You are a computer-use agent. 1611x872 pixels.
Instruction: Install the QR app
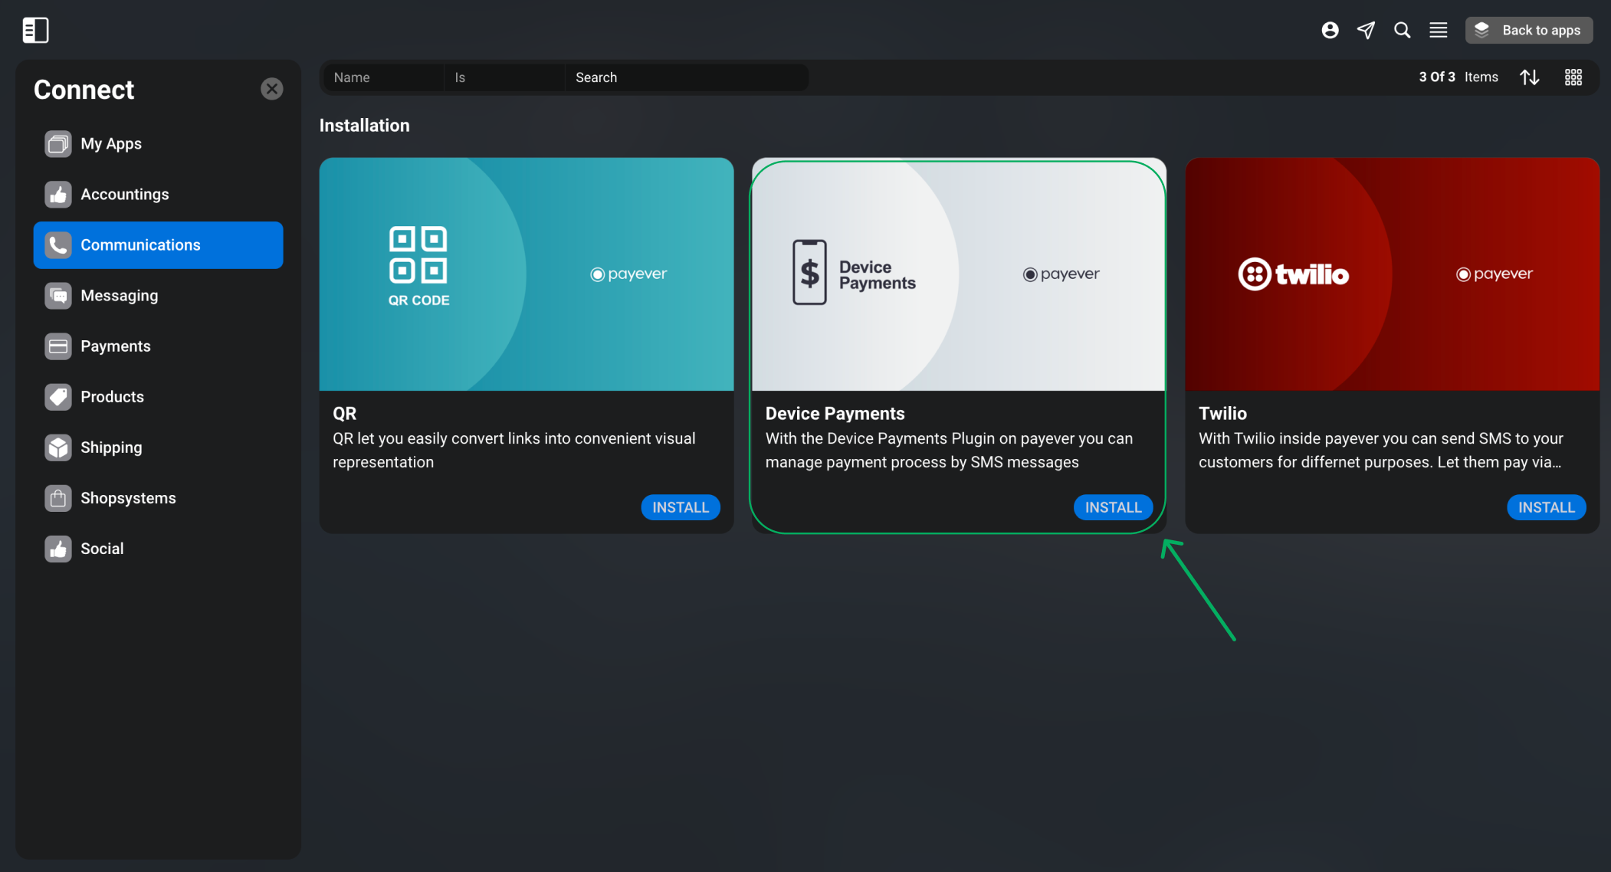click(x=681, y=507)
